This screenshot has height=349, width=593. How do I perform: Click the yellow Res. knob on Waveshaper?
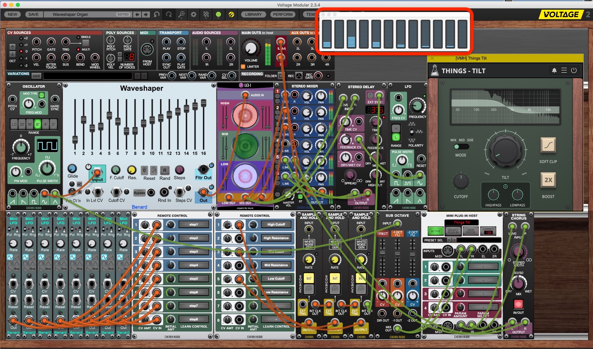pos(131,170)
